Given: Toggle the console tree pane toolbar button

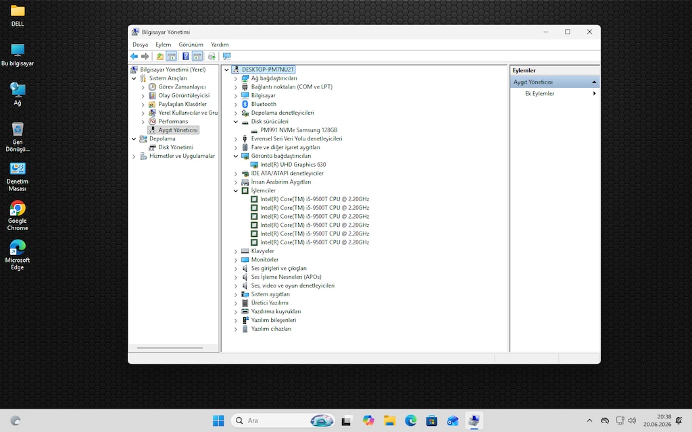Looking at the screenshot, I should point(171,57).
